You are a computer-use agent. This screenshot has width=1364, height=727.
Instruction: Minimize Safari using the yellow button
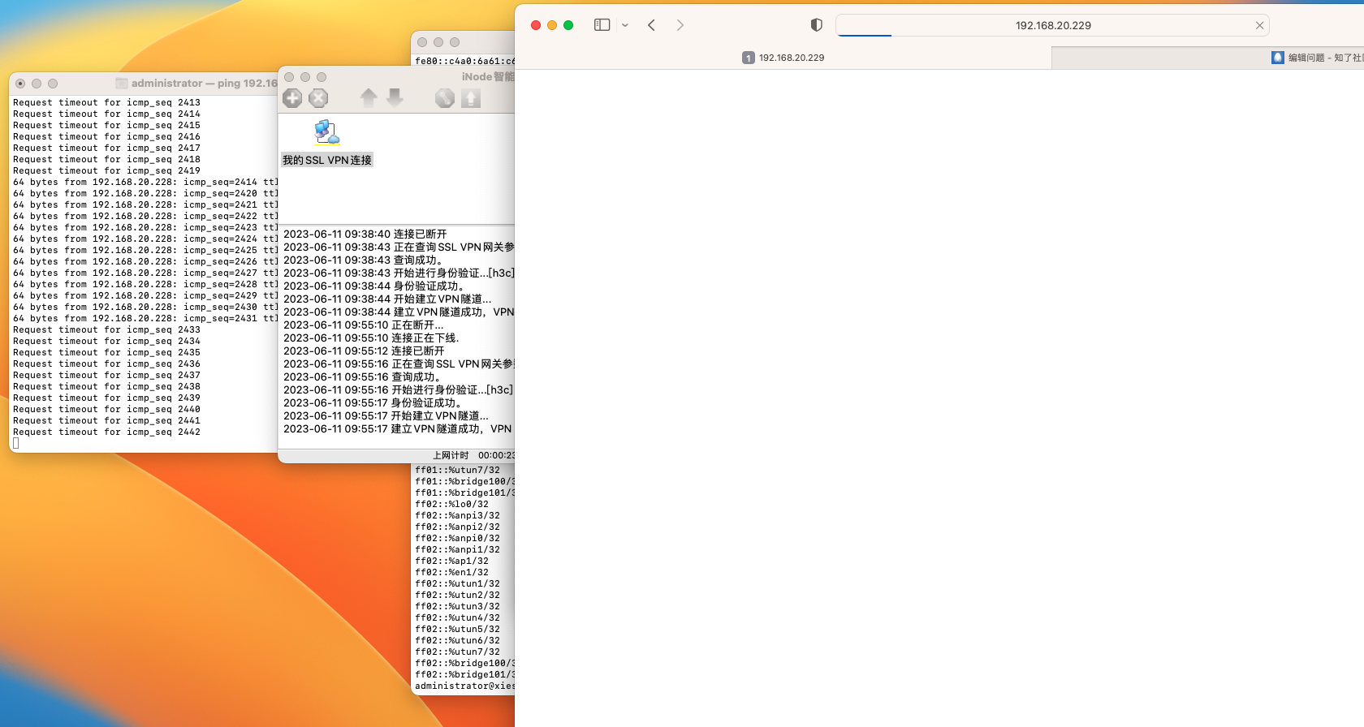click(x=552, y=25)
